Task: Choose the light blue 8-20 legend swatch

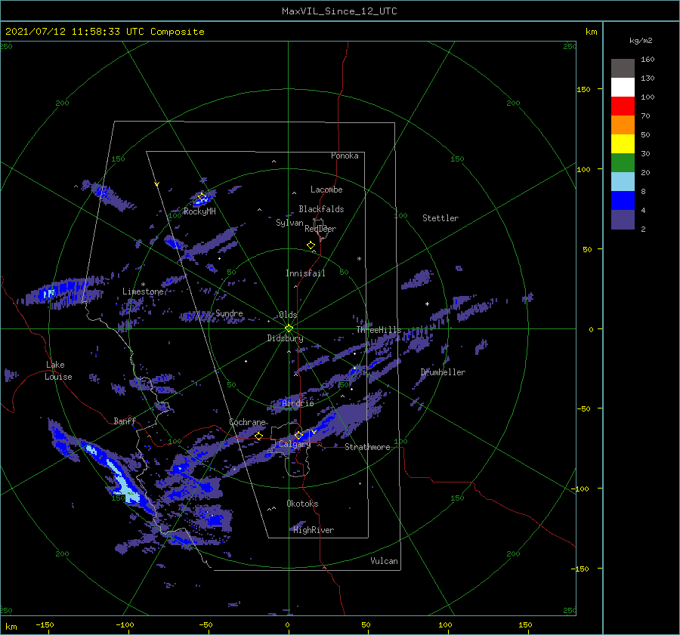Action: (x=623, y=182)
